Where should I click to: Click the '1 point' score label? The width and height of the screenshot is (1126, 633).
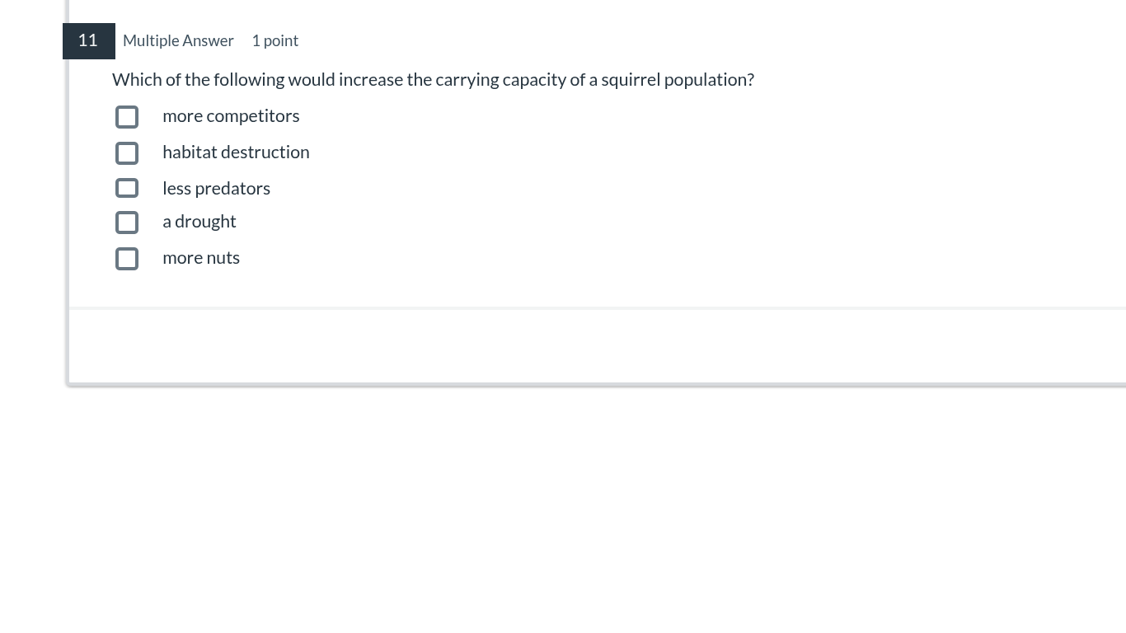274,40
